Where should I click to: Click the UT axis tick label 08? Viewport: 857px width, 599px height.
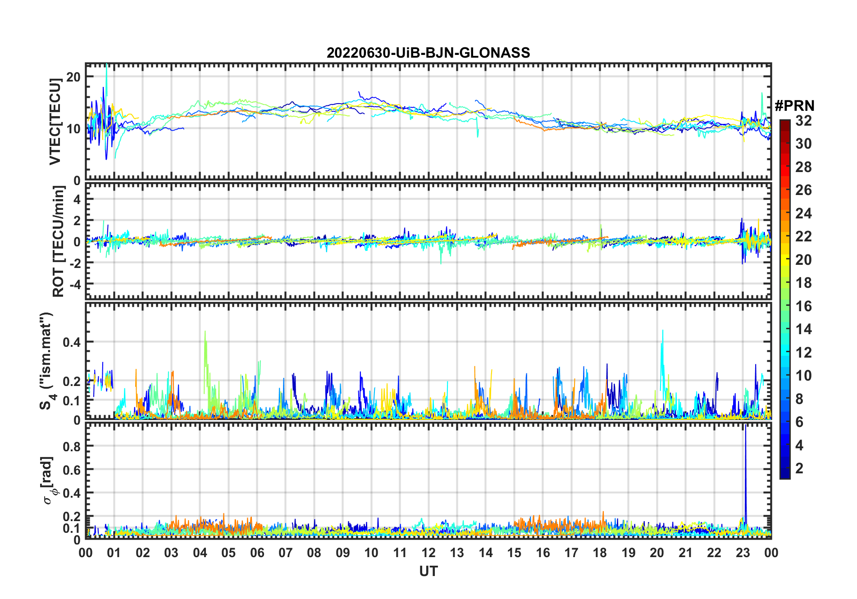314,553
